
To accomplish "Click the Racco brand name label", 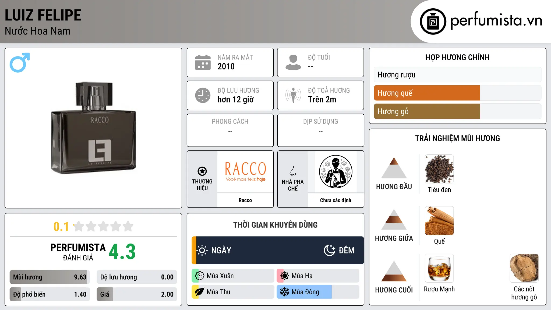I will coord(245,200).
